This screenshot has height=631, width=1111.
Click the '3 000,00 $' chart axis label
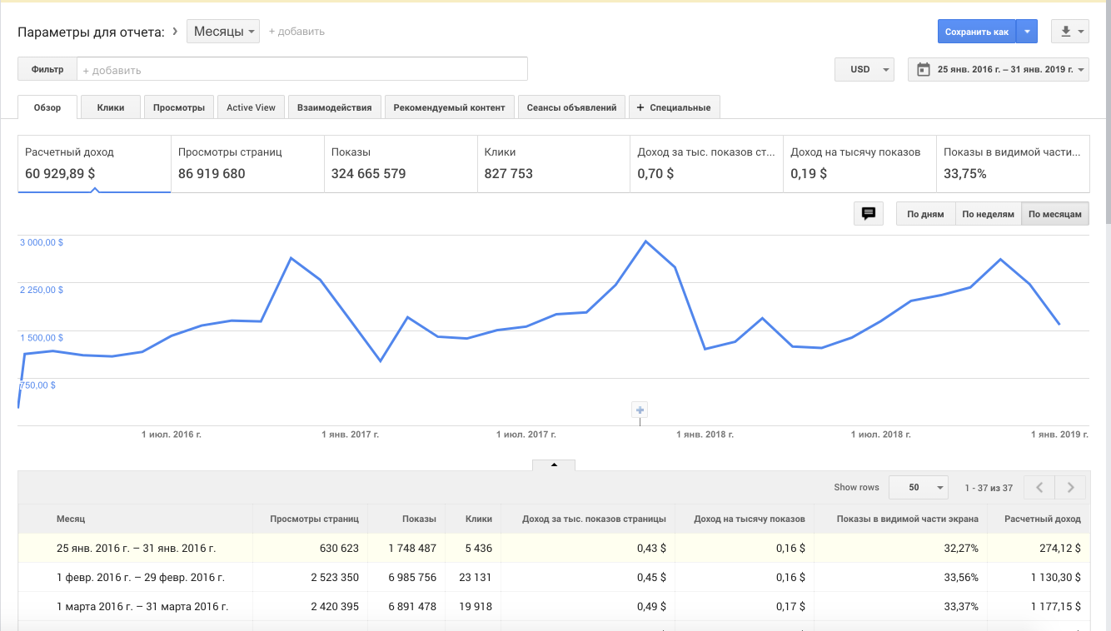(x=42, y=242)
